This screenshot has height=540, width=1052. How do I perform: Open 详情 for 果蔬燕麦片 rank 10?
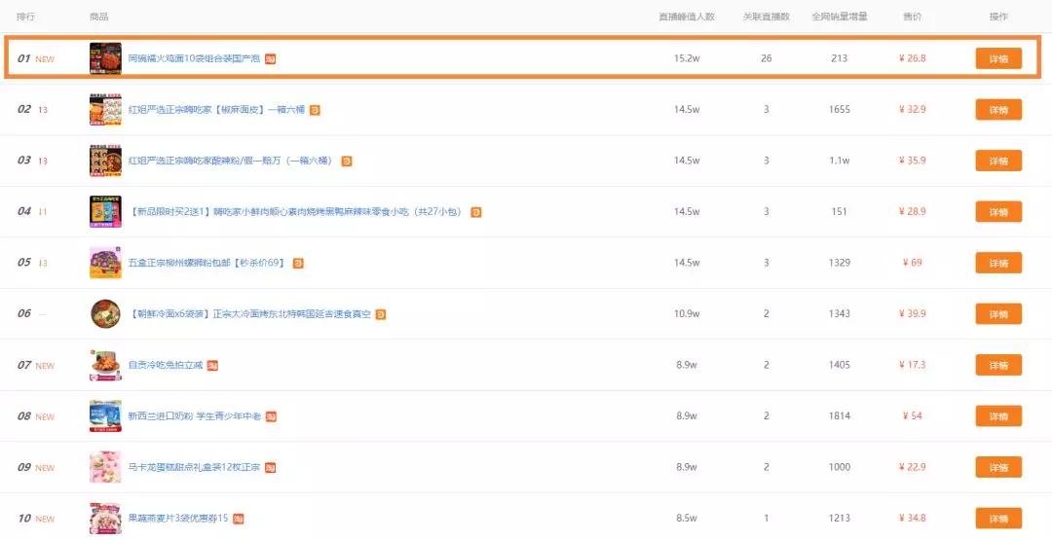(998, 518)
